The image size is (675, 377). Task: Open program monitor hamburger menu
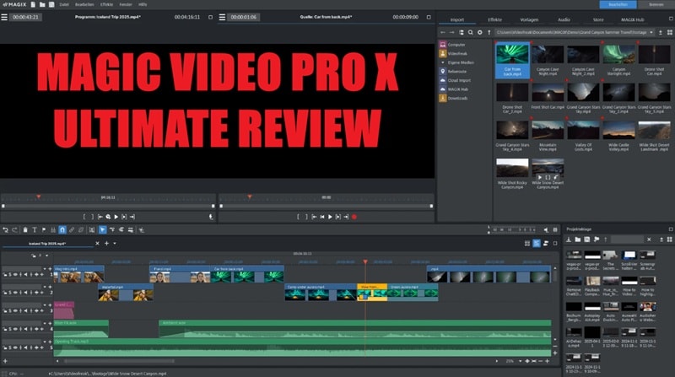[4, 17]
